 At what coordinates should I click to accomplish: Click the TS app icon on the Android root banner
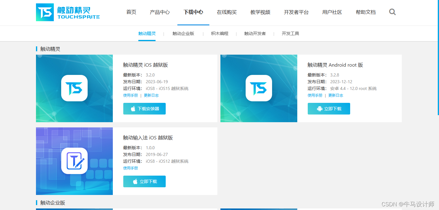click(259, 88)
